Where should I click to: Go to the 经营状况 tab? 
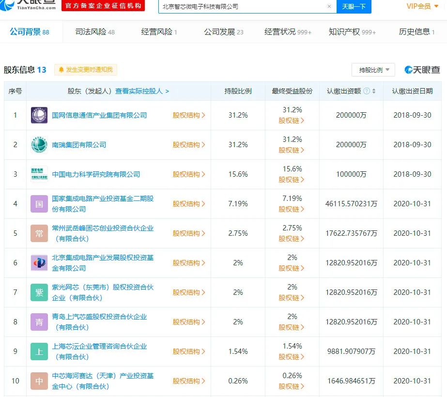pos(288,31)
